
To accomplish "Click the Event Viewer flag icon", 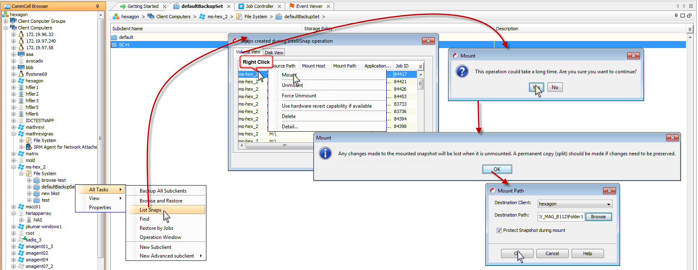I will 292,6.
